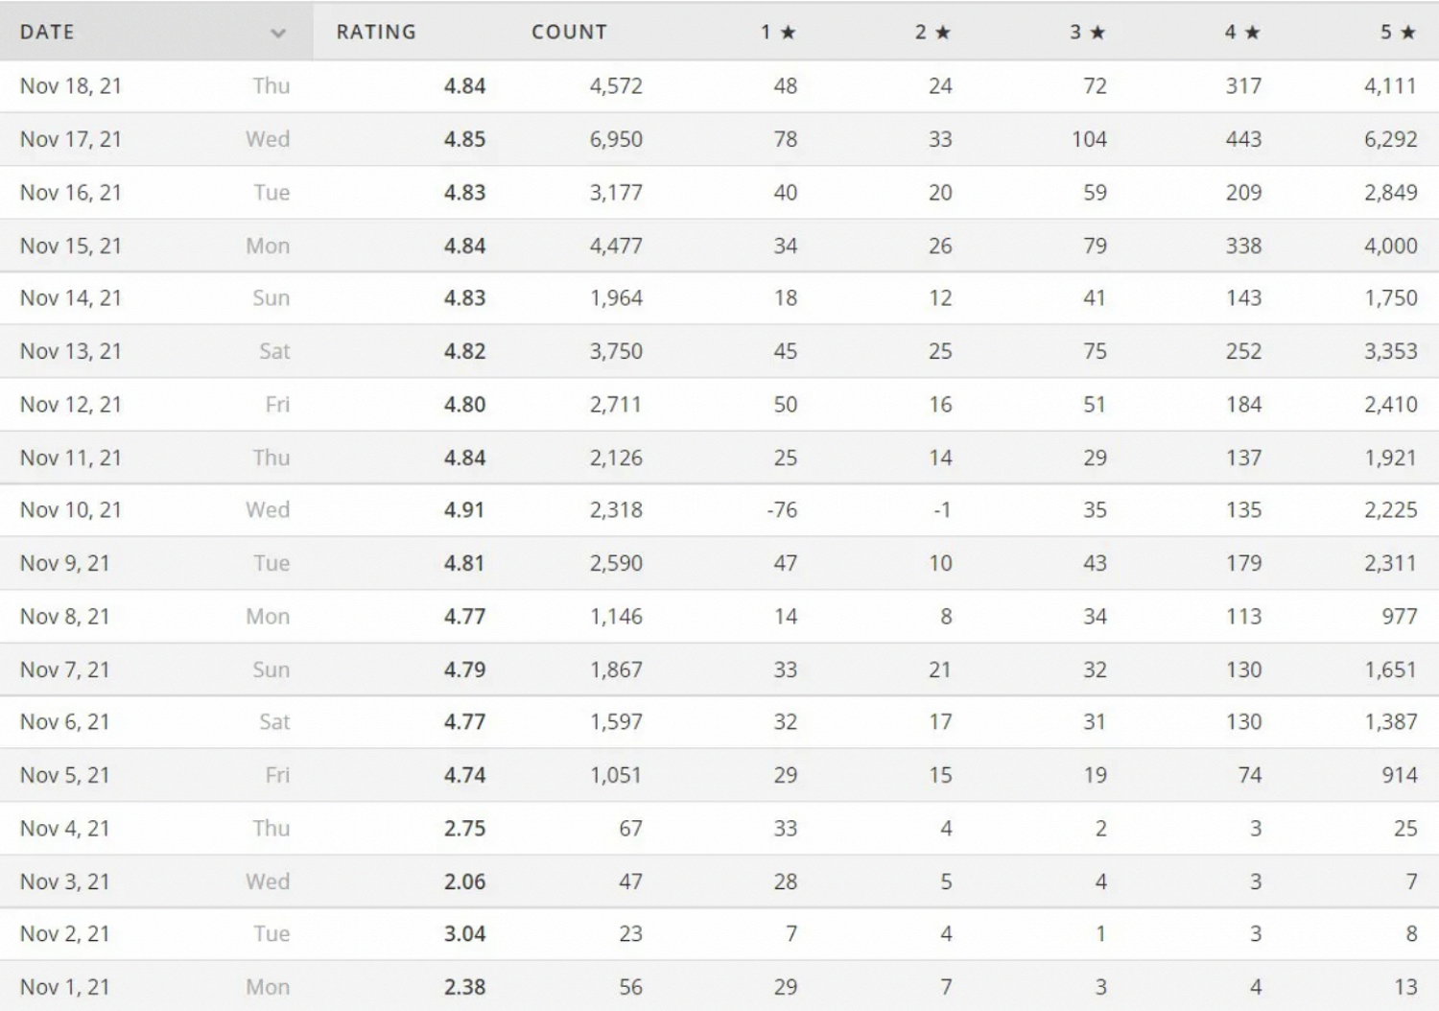Screen dimensions: 1439x1011
Task: Click the sort chevron in DATE header
Action: (278, 33)
